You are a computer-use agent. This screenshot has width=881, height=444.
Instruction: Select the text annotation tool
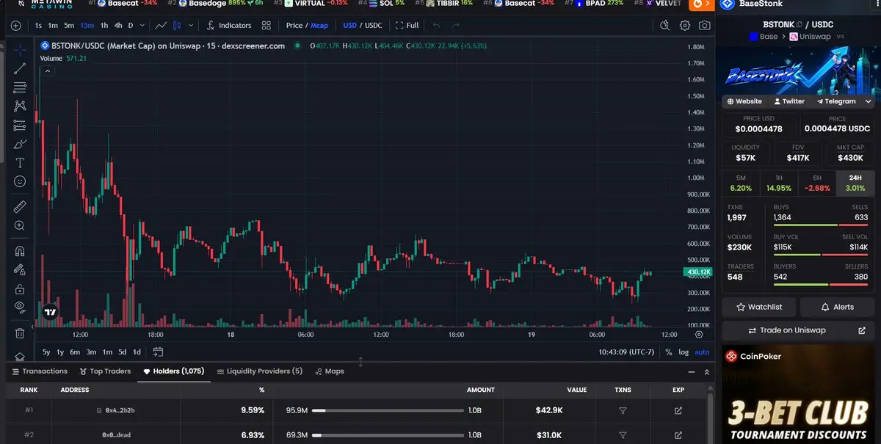(20, 163)
